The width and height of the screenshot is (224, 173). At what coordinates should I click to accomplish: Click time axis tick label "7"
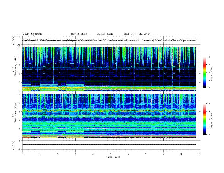point(146,154)
